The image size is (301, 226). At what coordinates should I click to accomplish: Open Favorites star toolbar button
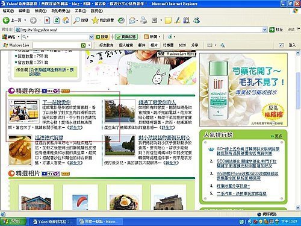[102, 20]
